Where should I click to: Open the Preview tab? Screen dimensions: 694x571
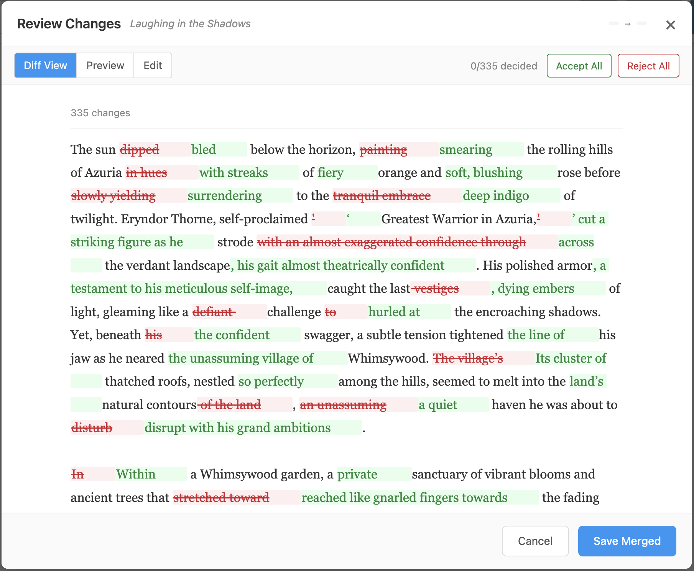105,66
